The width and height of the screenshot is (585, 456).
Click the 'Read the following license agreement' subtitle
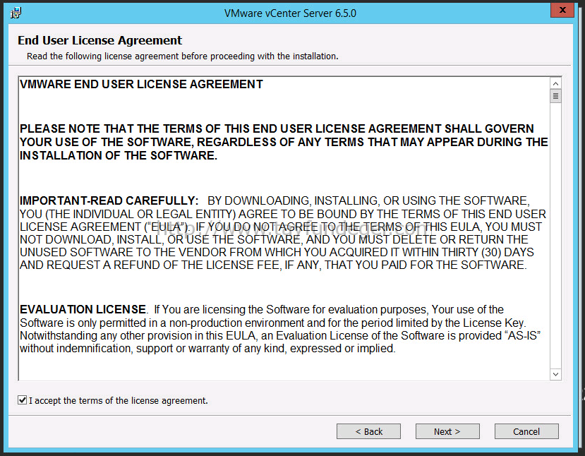(183, 56)
